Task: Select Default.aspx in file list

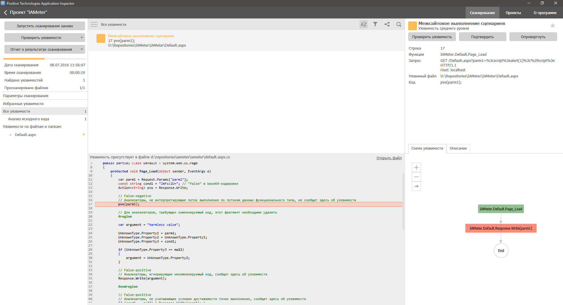Action: pyautogui.click(x=26, y=135)
